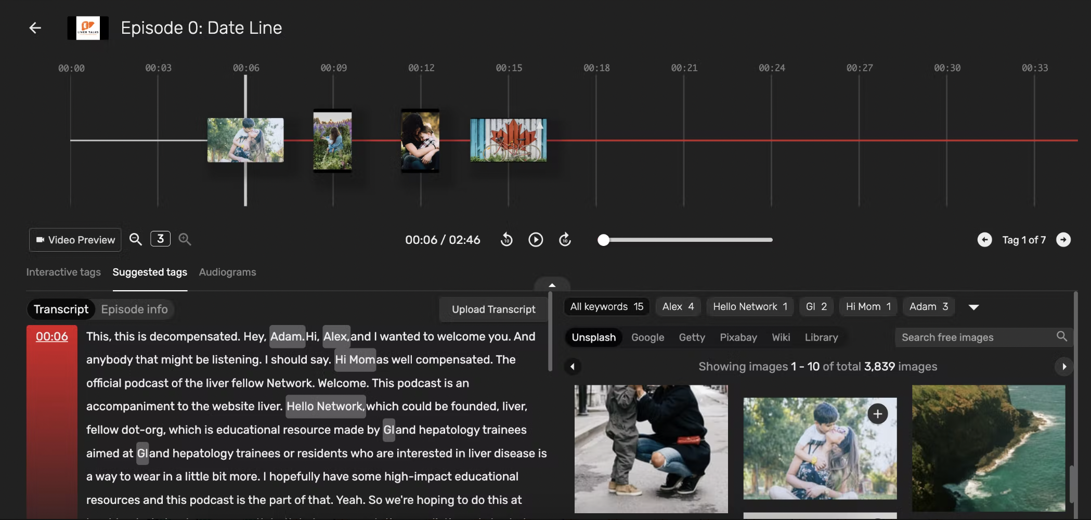Click the Episode 0: Date Line title
Image resolution: width=1091 pixels, height=520 pixels.
click(201, 28)
